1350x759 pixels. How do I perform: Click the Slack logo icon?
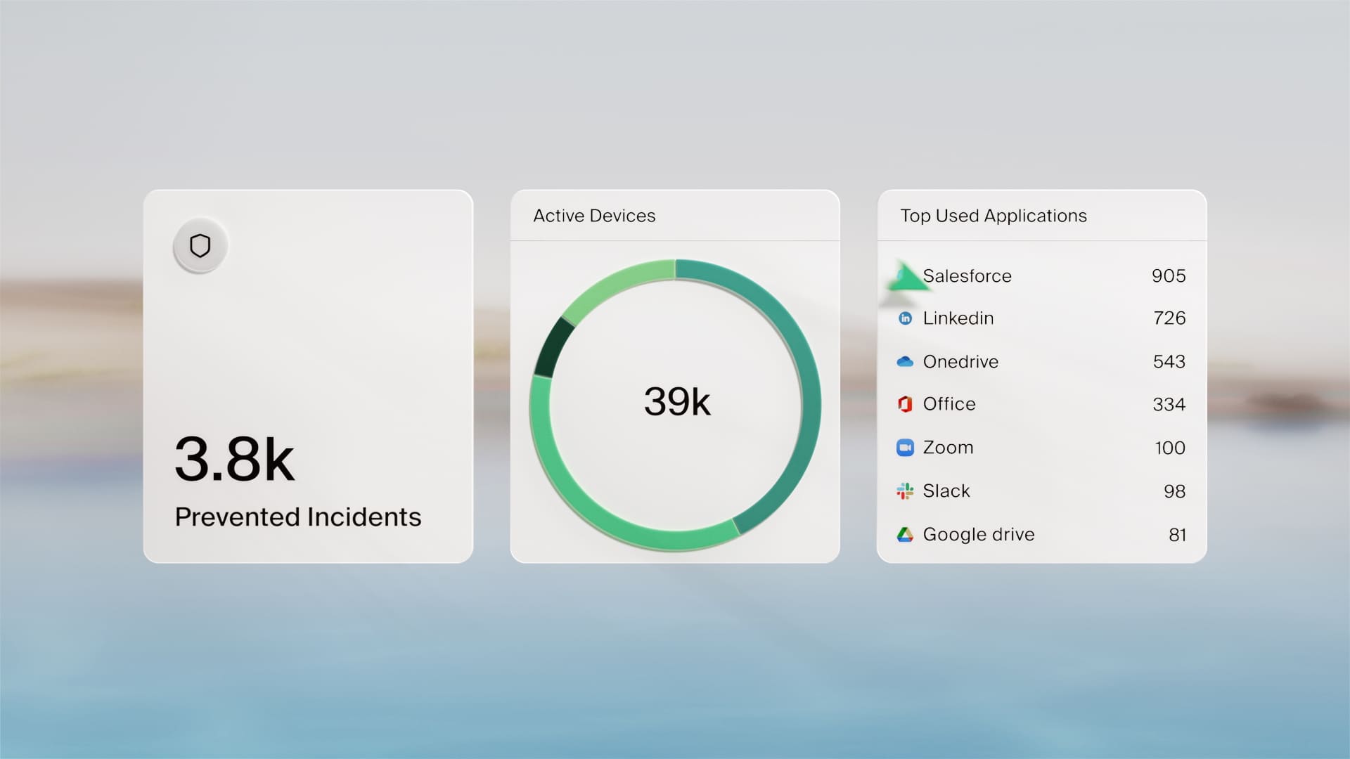click(906, 491)
